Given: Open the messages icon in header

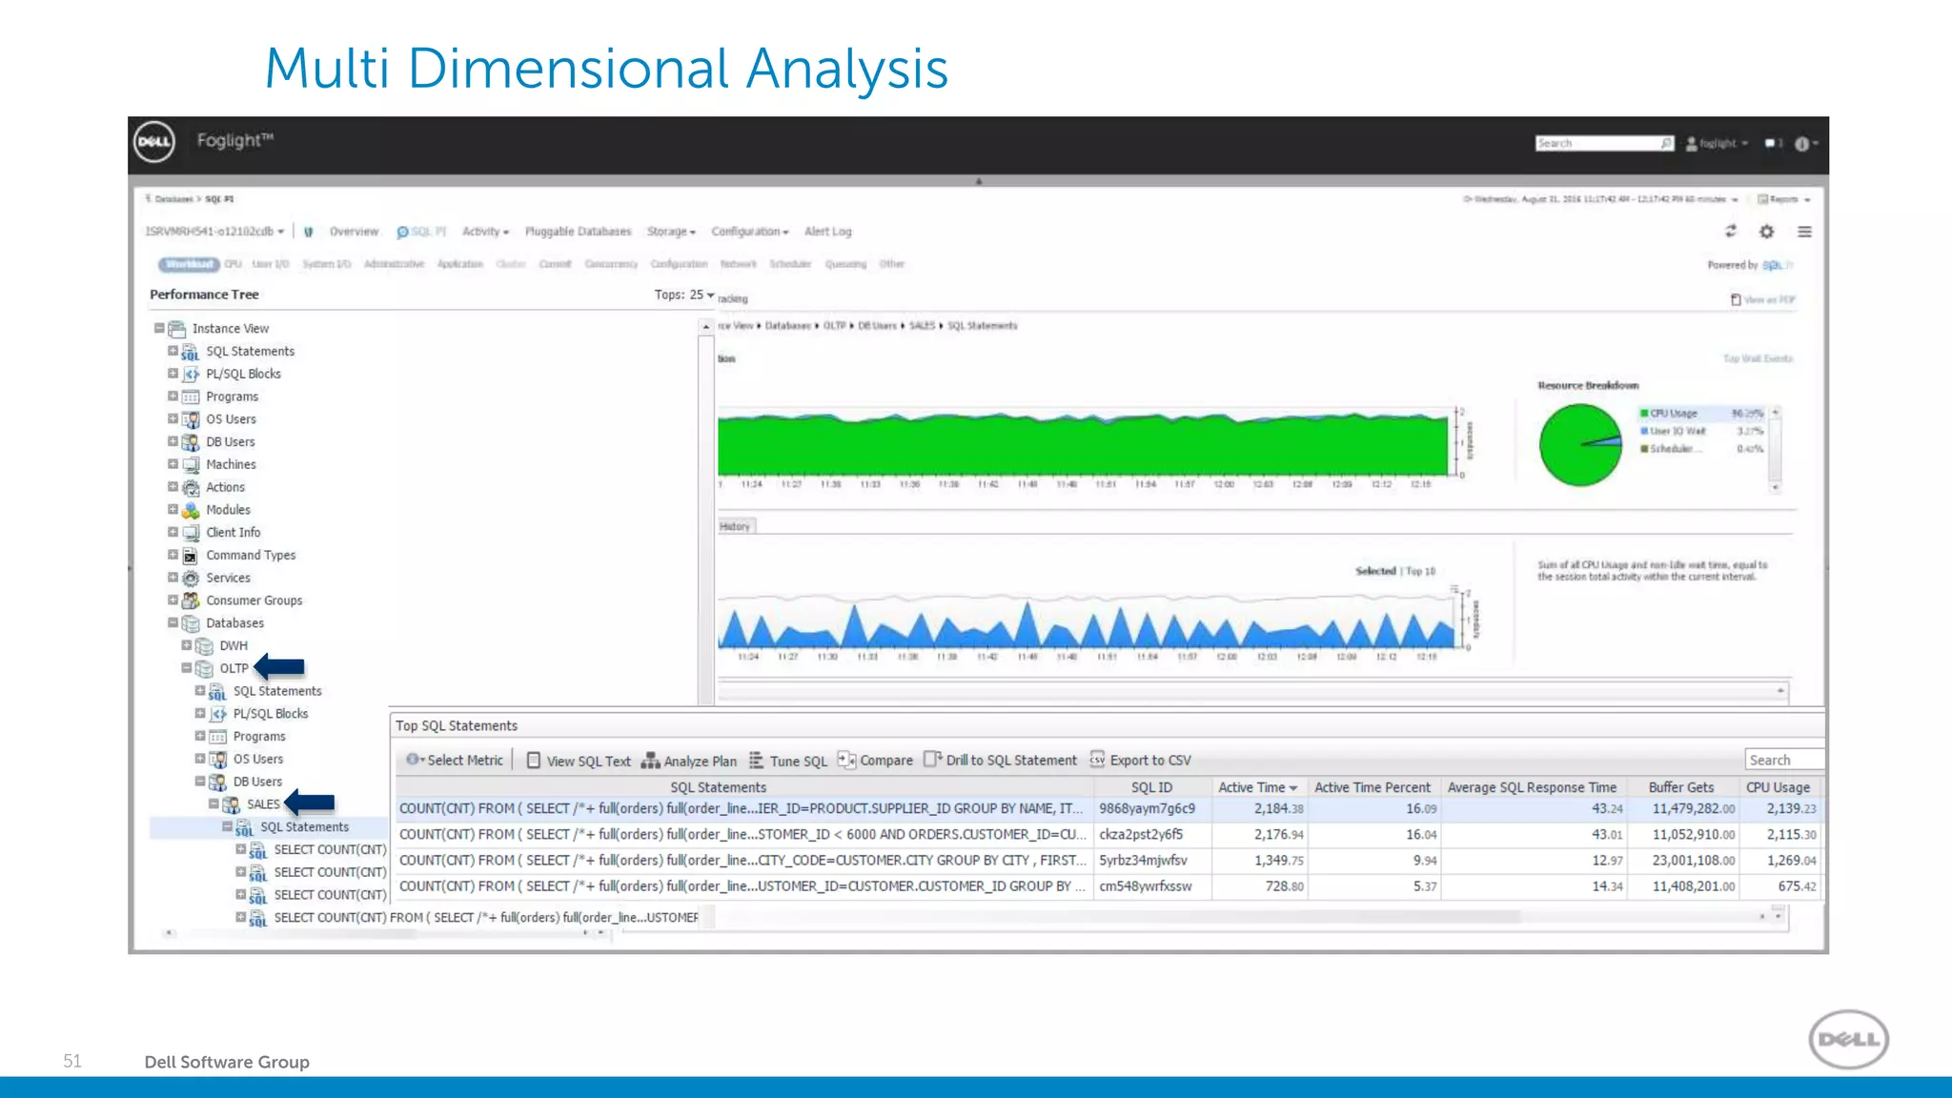Looking at the screenshot, I should pos(1772,144).
